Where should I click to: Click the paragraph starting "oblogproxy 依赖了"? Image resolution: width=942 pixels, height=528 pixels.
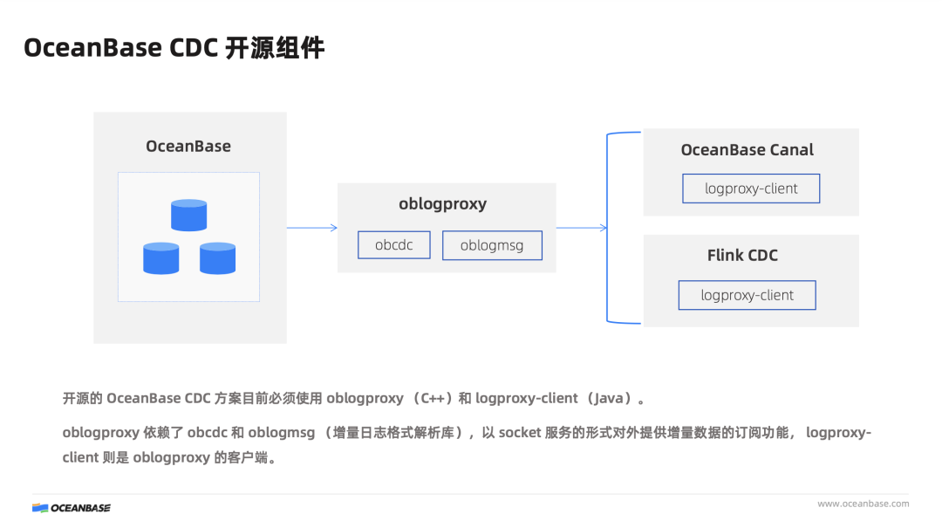467,445
